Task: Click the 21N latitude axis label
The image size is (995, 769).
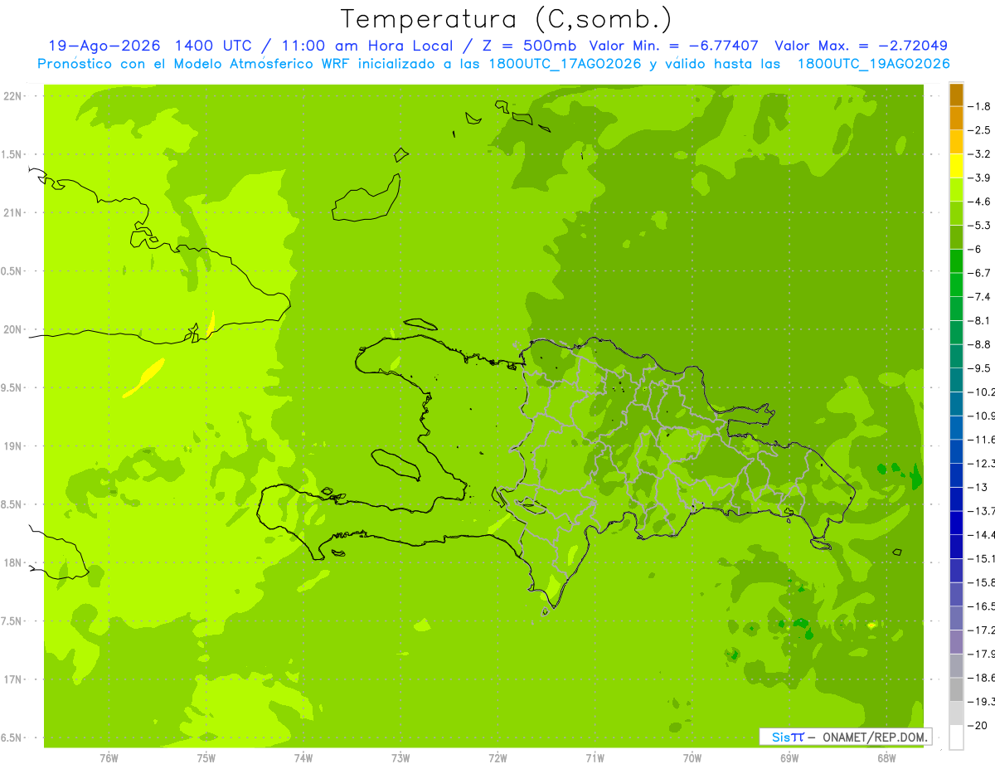Action: coord(12,213)
